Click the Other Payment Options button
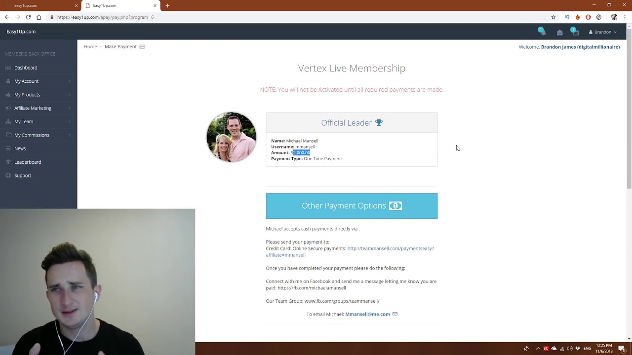Viewport: 632px width, 355px height. coord(352,206)
